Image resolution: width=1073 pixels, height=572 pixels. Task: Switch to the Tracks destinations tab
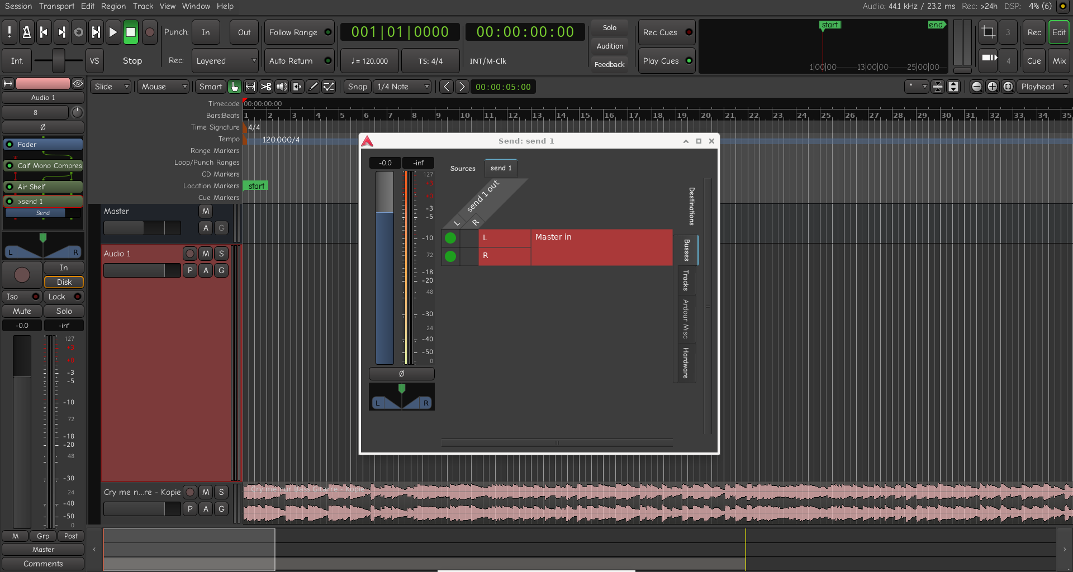point(686,280)
